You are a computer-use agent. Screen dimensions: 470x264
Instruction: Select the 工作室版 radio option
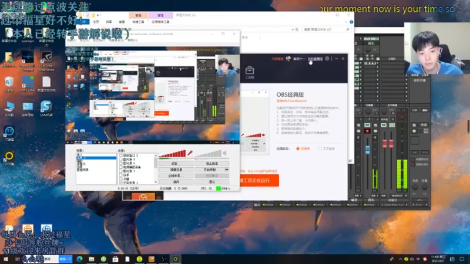pyautogui.click(x=320, y=148)
